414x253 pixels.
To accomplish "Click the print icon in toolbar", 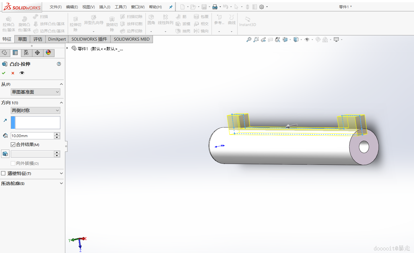I will pyautogui.click(x=215, y=7).
